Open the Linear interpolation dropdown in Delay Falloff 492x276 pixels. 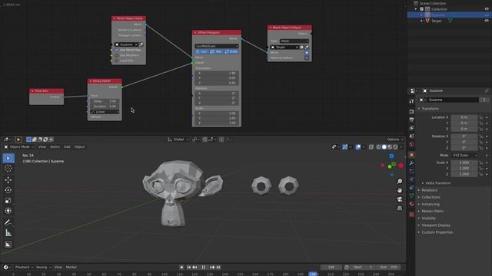pyautogui.click(x=105, y=112)
